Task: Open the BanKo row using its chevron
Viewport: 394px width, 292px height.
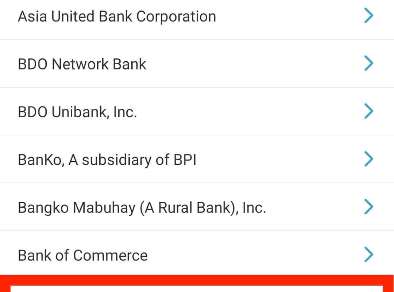Action: (369, 159)
